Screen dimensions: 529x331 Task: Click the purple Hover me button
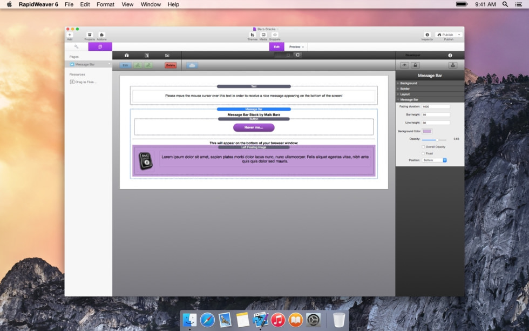pos(254,127)
